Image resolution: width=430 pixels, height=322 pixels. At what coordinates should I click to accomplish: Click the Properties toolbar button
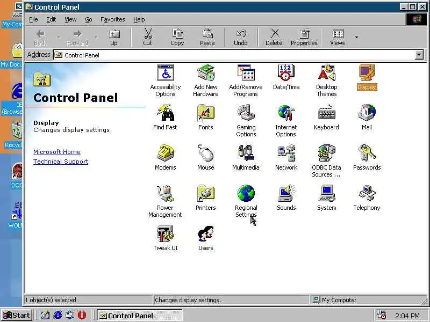click(304, 38)
